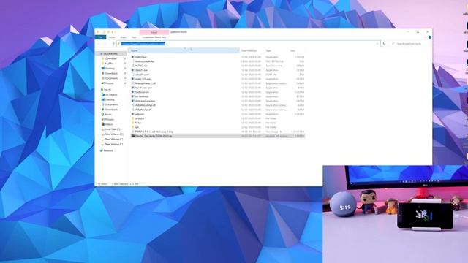Navigate back in Explorer
This screenshot has width=468, height=263.
coord(99,44)
